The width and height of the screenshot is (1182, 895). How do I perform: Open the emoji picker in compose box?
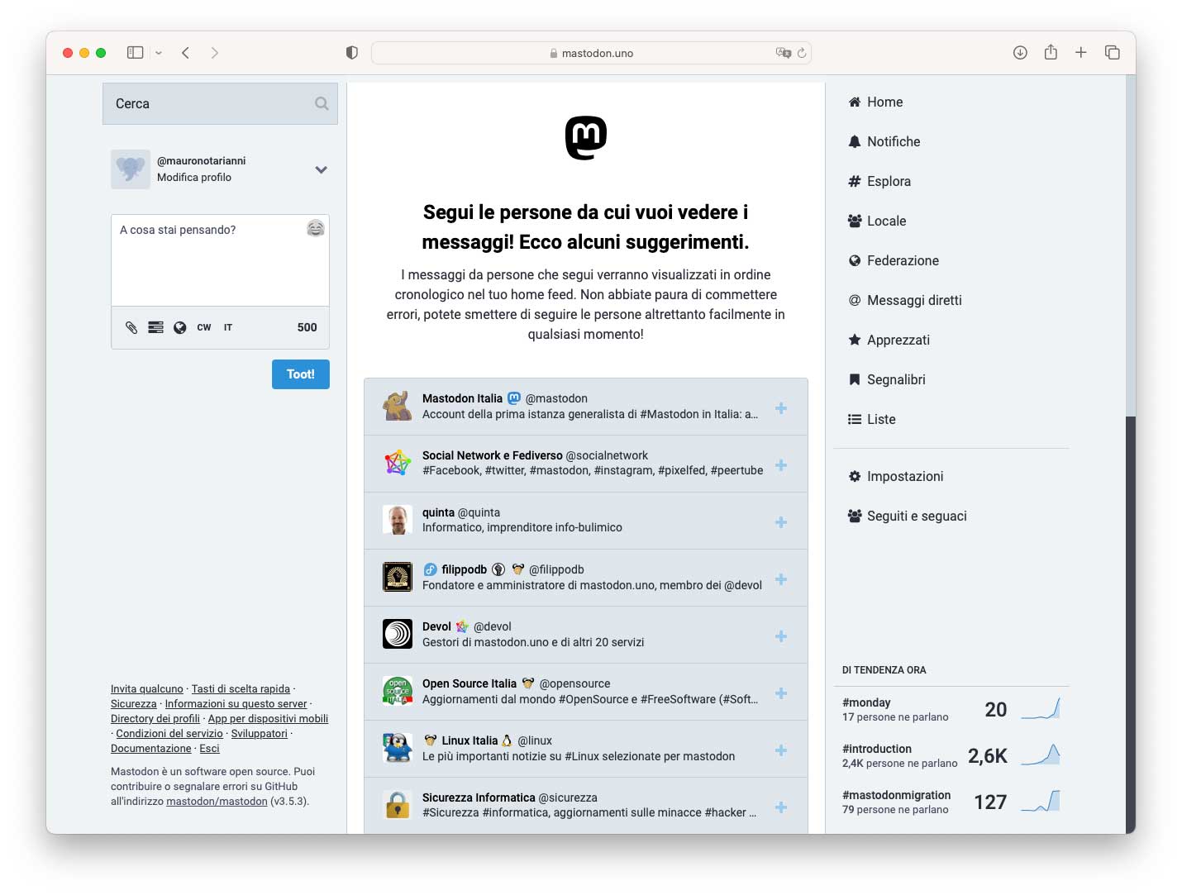tap(316, 228)
